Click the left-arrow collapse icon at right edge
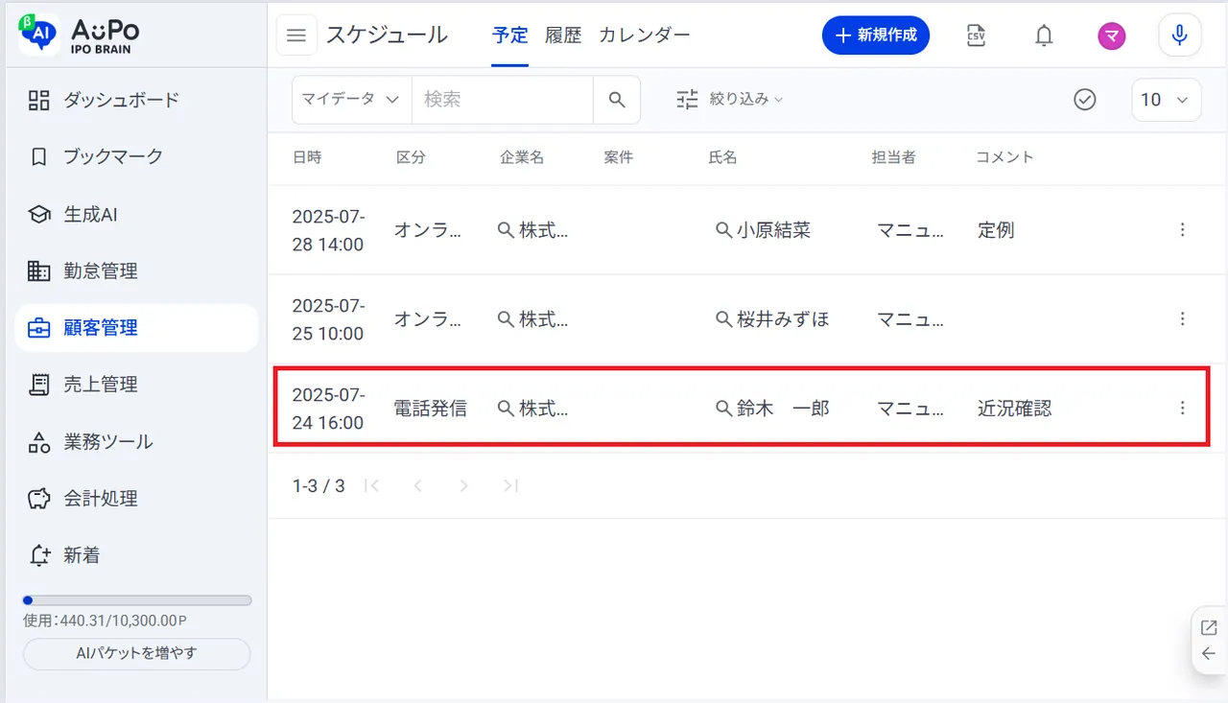This screenshot has width=1228, height=703. click(1209, 654)
